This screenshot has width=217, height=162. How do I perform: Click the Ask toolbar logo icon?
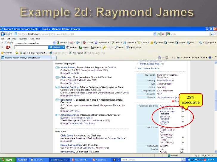coord(8,47)
